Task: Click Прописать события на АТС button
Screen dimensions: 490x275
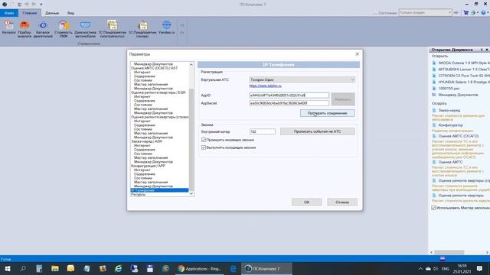Action: tap(317, 131)
